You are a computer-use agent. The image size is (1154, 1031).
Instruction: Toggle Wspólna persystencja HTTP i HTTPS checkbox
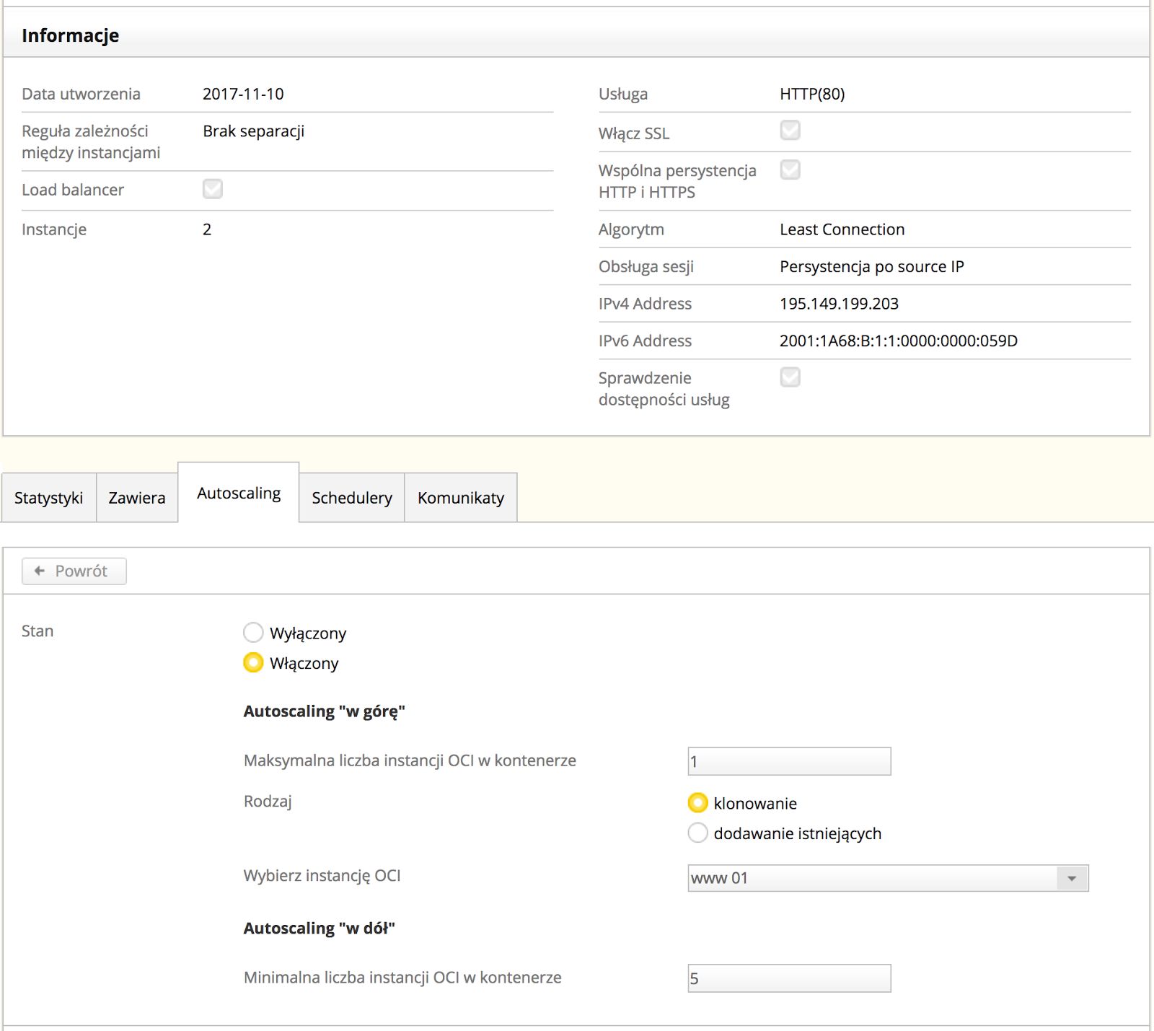point(790,170)
